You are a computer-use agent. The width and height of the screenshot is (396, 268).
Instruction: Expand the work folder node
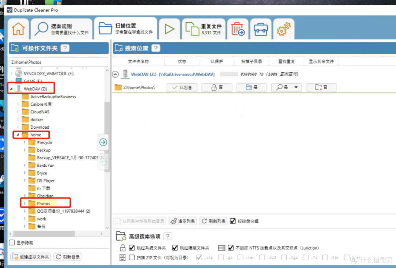[x=25, y=219]
